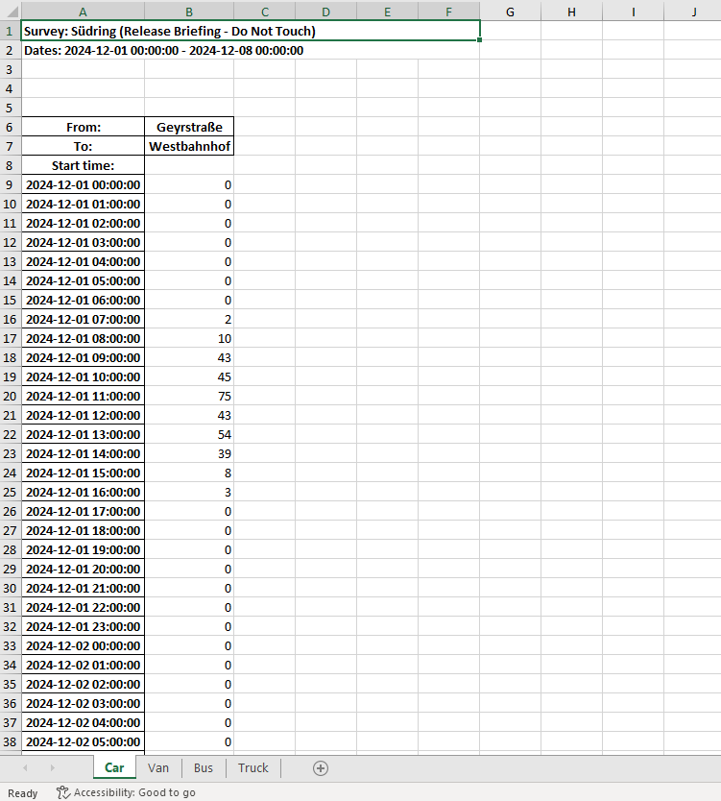Select the value 2 in row 16
Viewport: 721px width, 801px height.
coord(189,319)
